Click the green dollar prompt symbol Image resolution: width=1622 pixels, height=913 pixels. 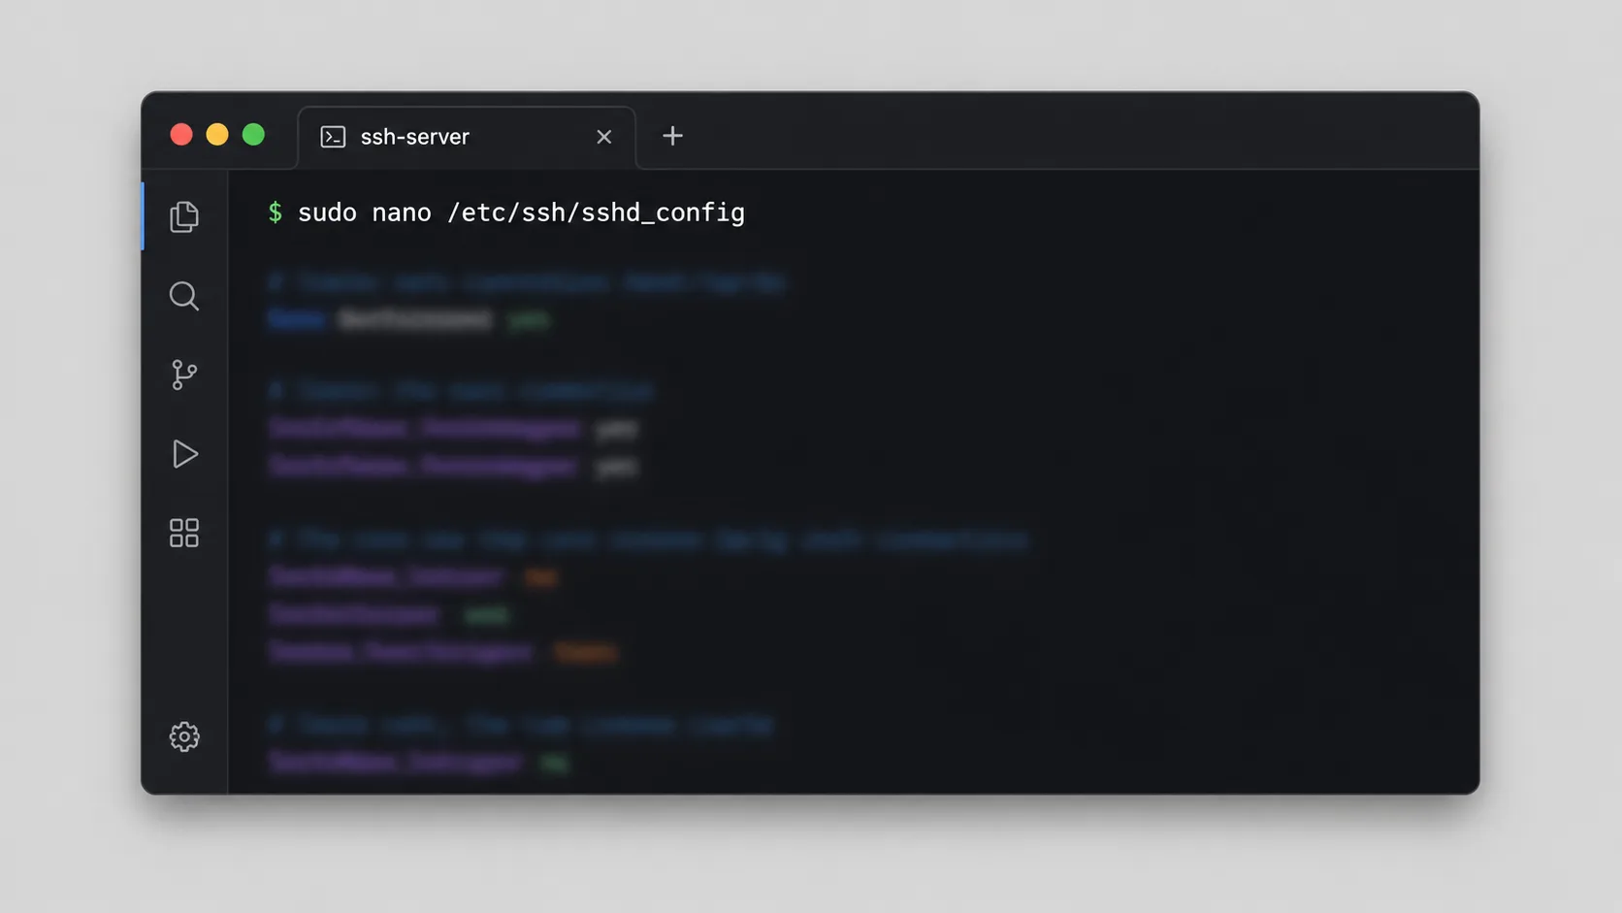point(276,212)
